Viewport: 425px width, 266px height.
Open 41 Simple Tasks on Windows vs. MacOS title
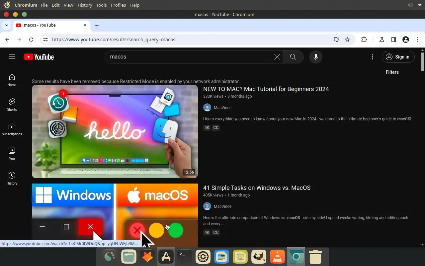pyautogui.click(x=257, y=188)
